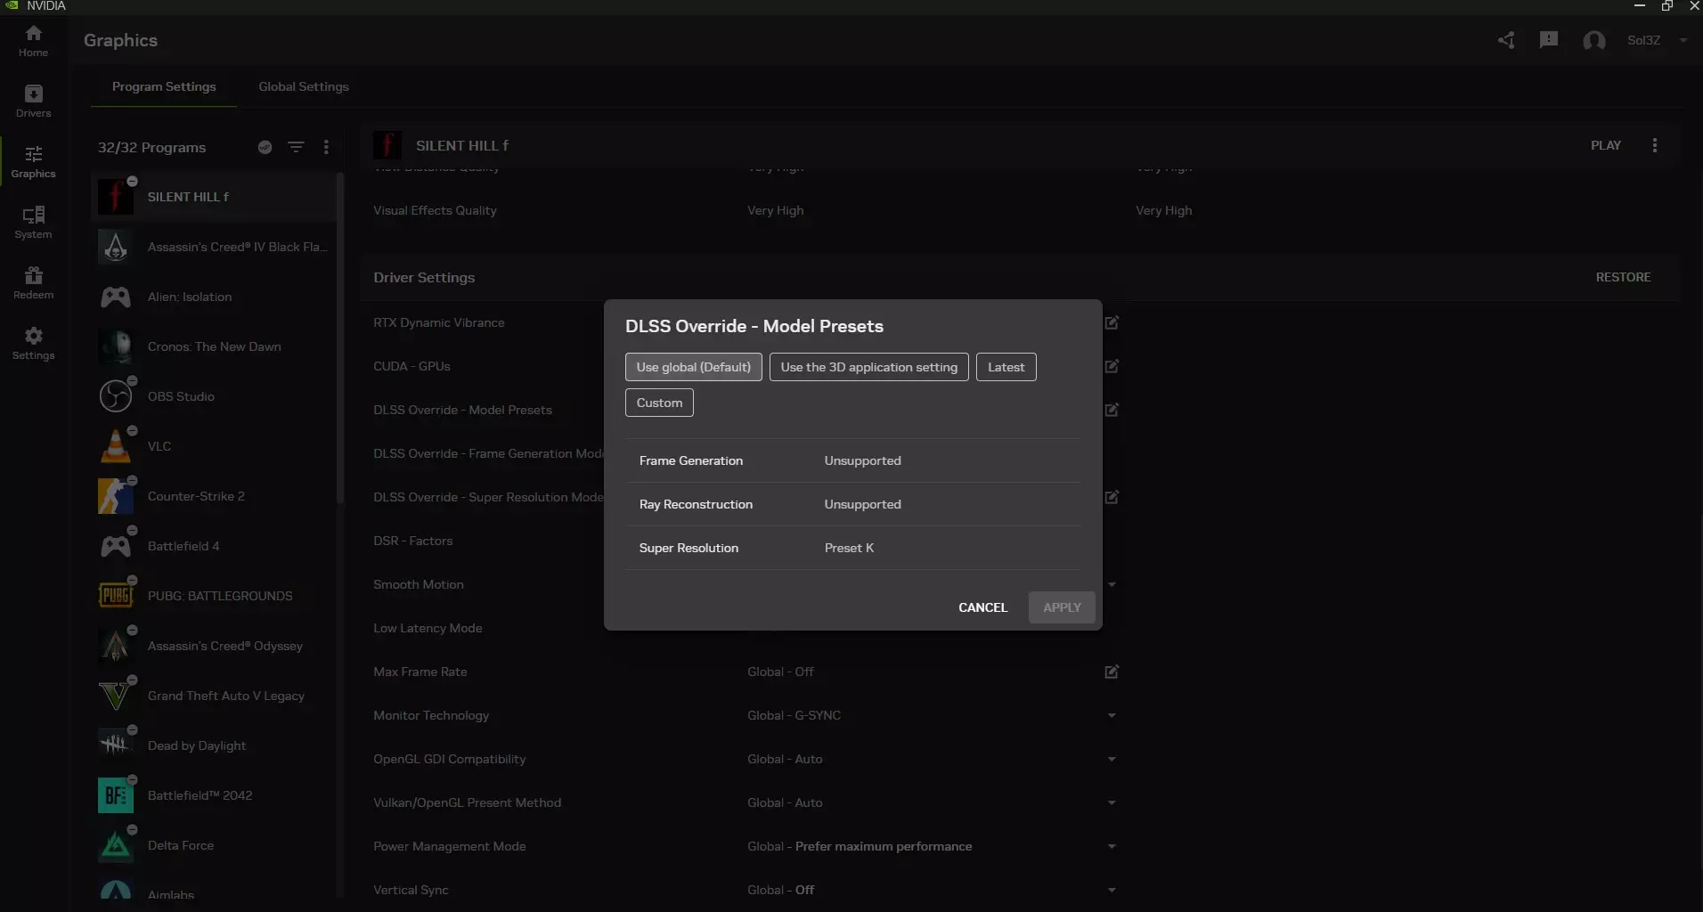Select Grand Theft Auto V Legacy program

tap(214, 696)
